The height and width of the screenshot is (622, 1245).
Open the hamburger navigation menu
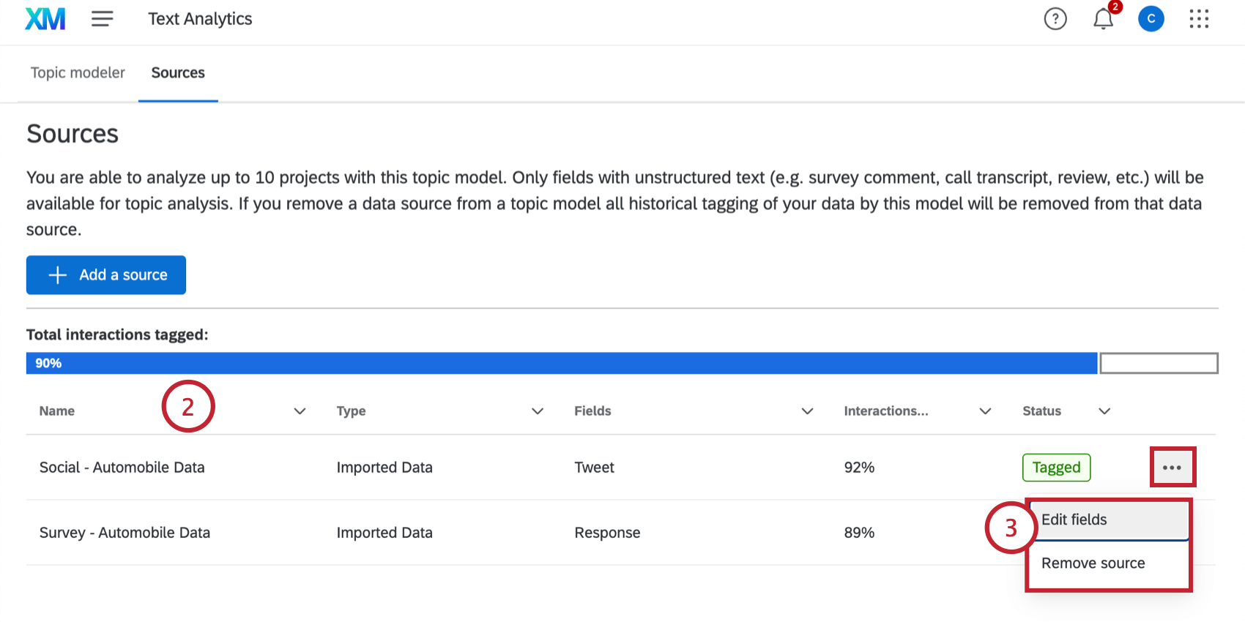coord(102,18)
